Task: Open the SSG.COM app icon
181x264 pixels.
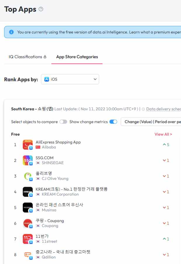Action: (28, 160)
